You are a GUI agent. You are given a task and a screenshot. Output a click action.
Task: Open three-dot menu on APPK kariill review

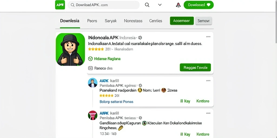pos(208,113)
